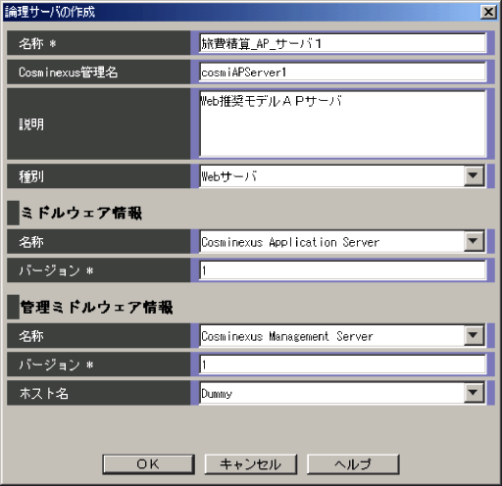502x486 pixels.
Task: Expand the ホスト名 dropdown arrow
Action: point(474,393)
